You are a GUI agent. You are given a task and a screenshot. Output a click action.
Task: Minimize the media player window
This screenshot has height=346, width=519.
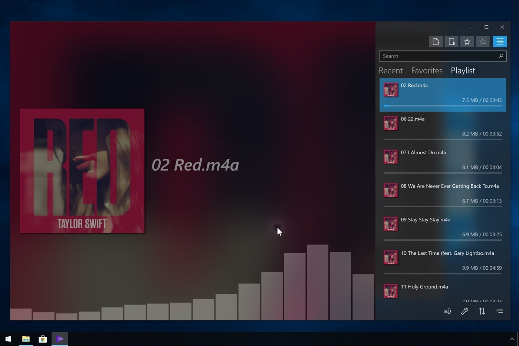coord(470,27)
